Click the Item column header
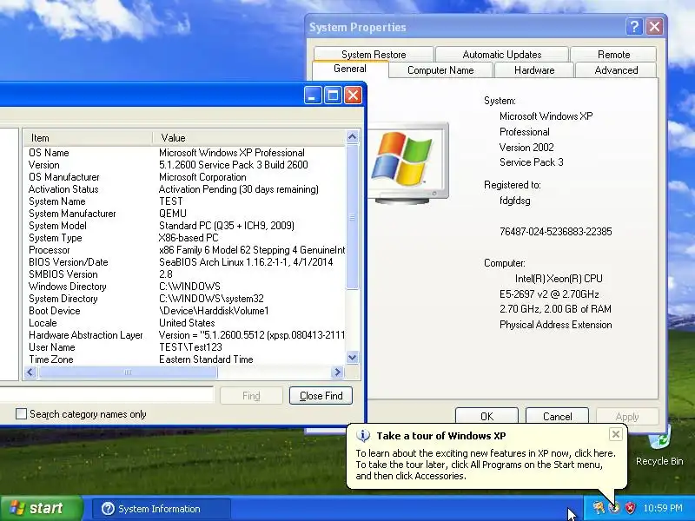695x521 pixels. 88,138
